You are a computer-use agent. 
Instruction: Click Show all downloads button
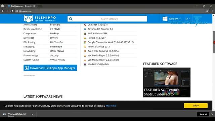203,114
